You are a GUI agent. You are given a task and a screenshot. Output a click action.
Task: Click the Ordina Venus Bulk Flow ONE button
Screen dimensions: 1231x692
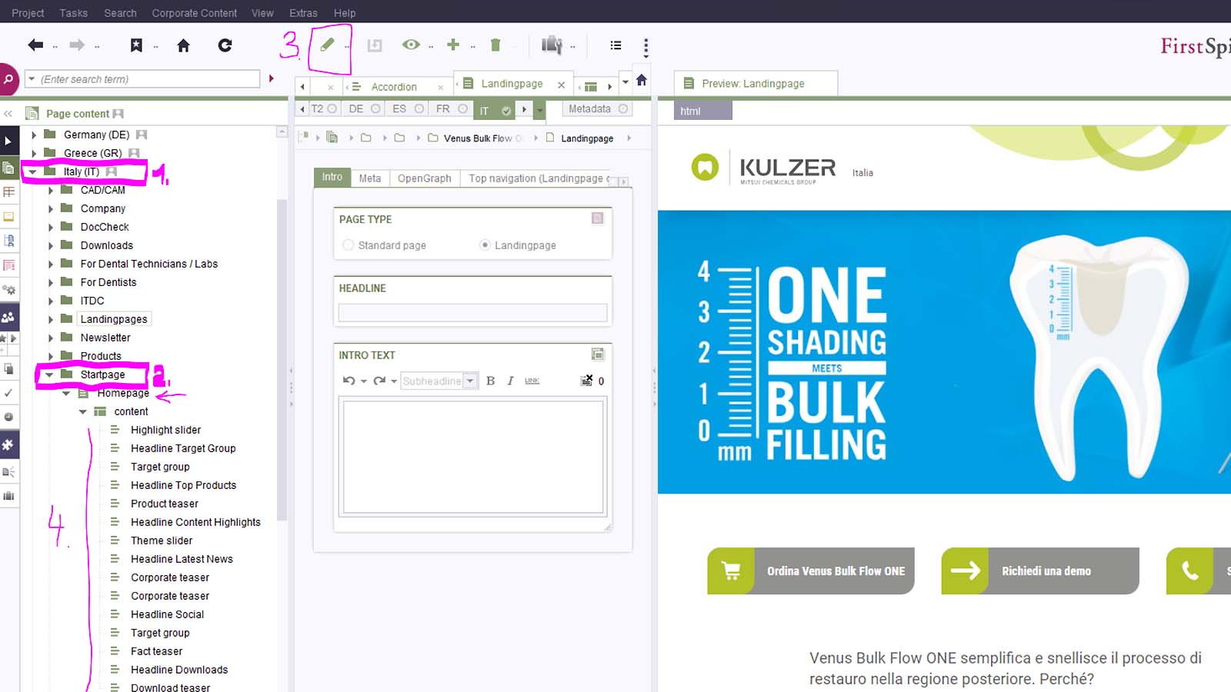(836, 571)
